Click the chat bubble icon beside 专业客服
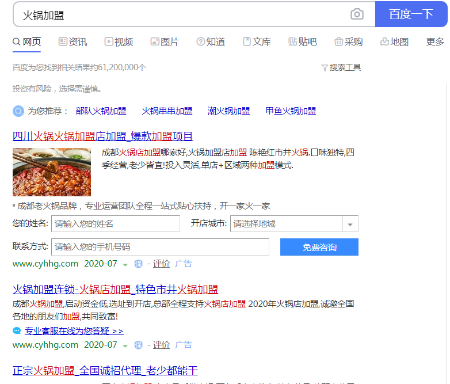 [x=17, y=331]
